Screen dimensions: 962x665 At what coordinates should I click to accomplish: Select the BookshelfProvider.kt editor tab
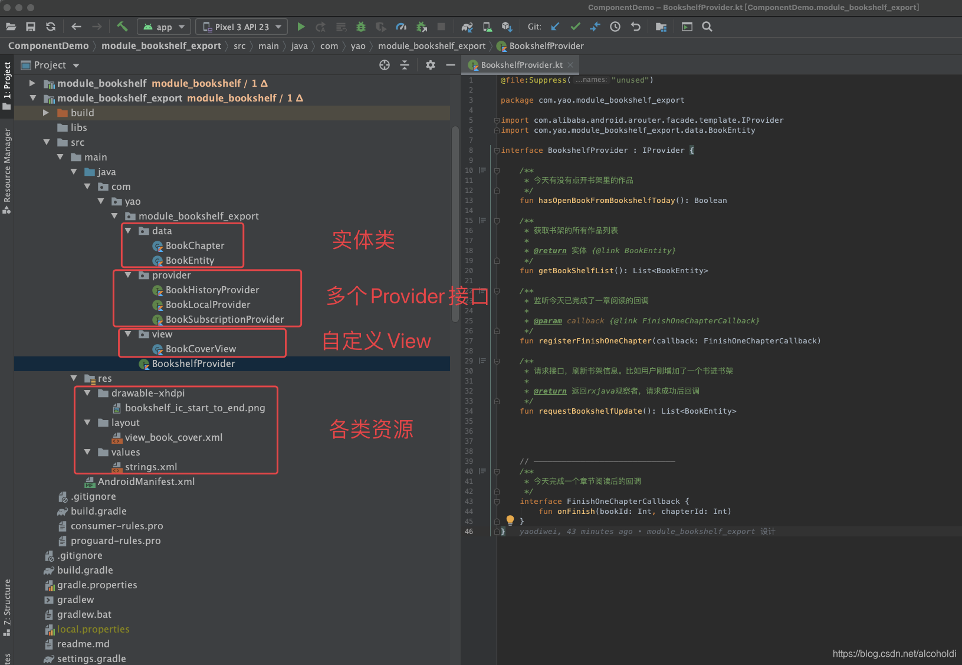click(x=521, y=65)
